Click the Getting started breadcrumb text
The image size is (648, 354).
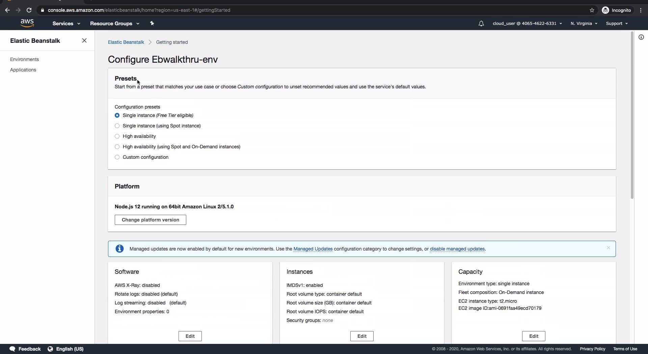pyautogui.click(x=172, y=42)
